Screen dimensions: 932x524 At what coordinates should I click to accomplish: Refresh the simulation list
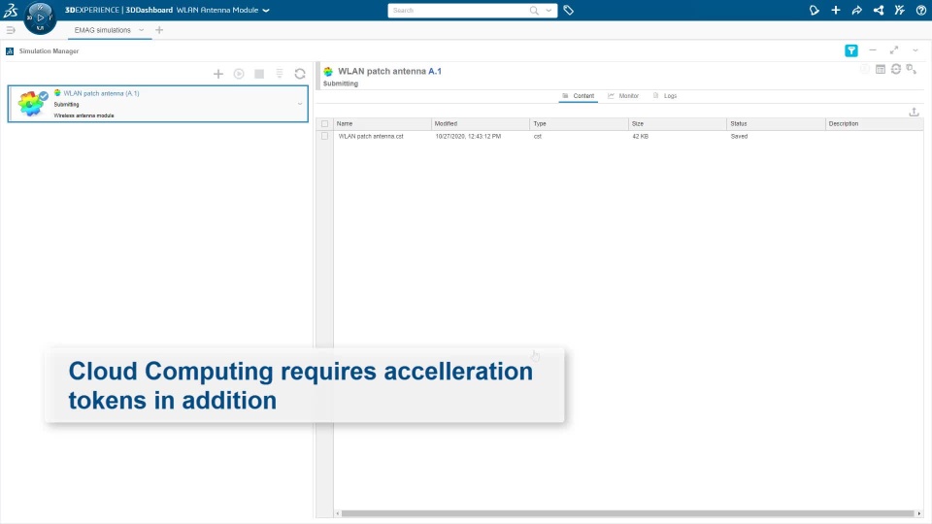pyautogui.click(x=300, y=74)
